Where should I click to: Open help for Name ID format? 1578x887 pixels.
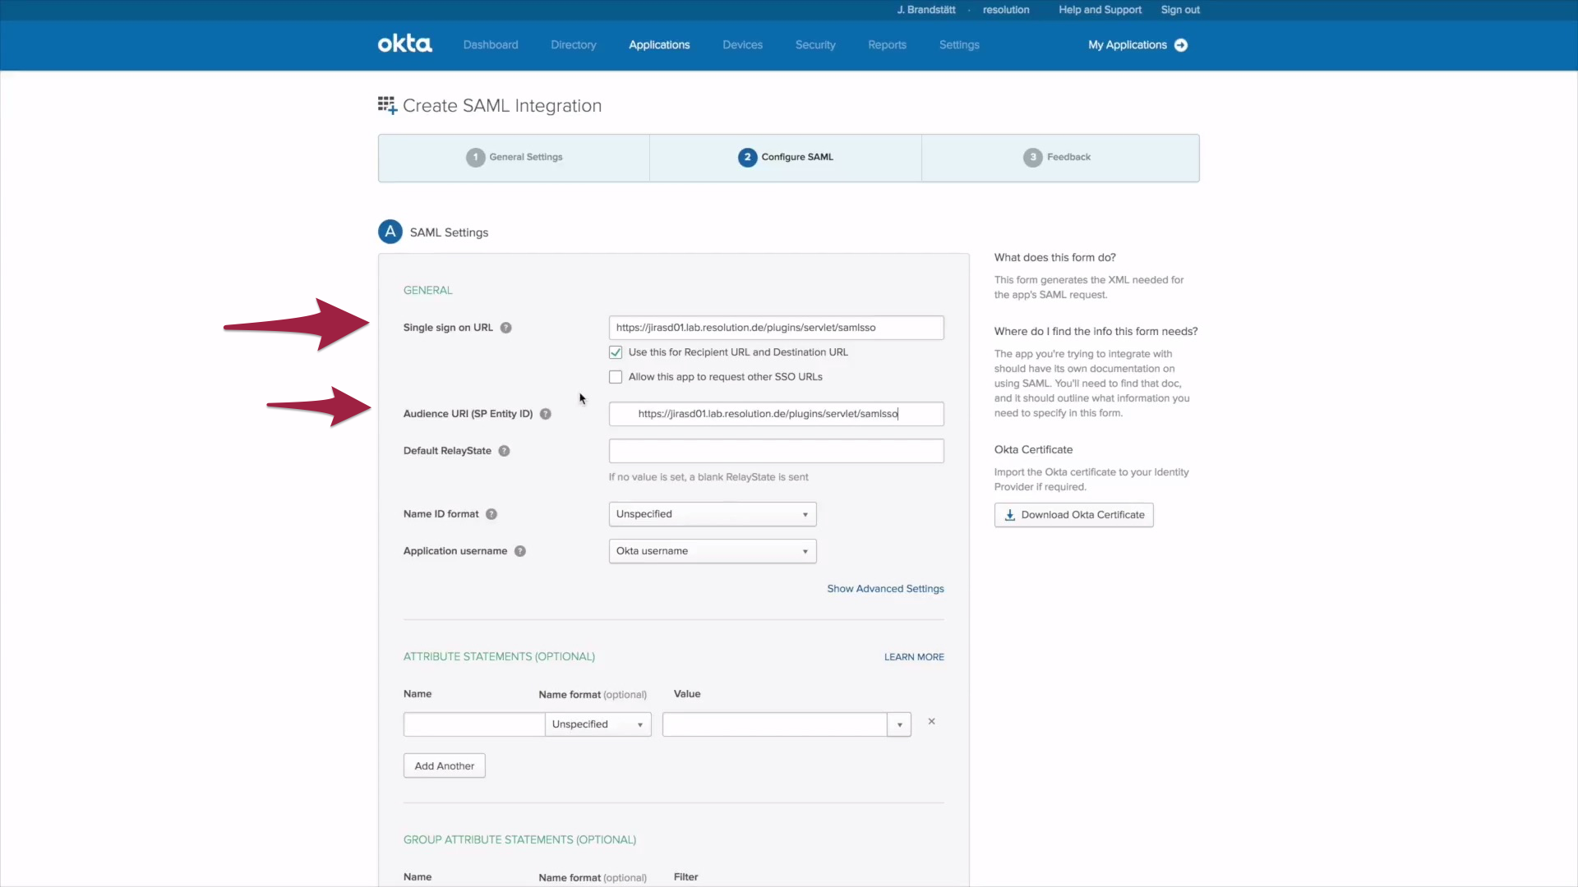tap(491, 514)
